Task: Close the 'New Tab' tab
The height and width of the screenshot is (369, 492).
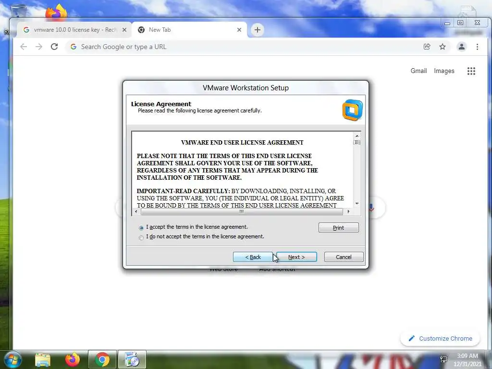Action: (x=239, y=30)
